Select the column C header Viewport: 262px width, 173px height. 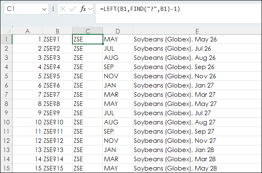point(87,31)
